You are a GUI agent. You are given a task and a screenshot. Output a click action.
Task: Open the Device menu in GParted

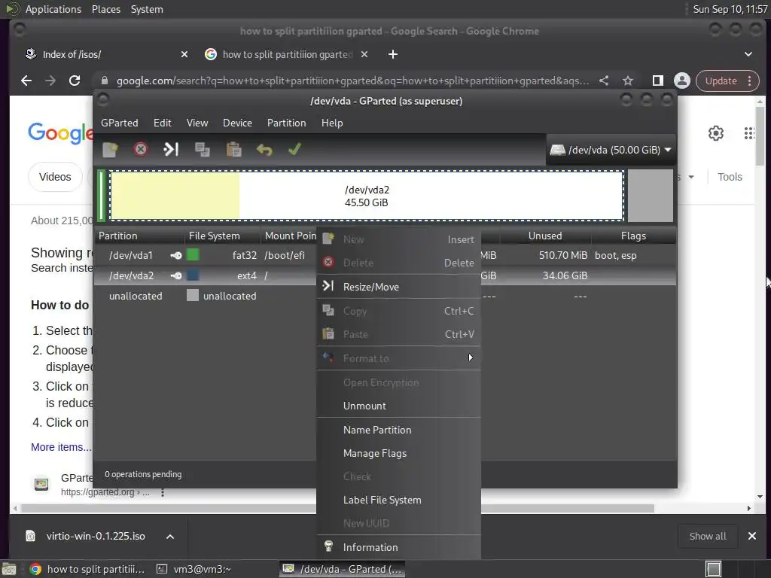click(237, 123)
